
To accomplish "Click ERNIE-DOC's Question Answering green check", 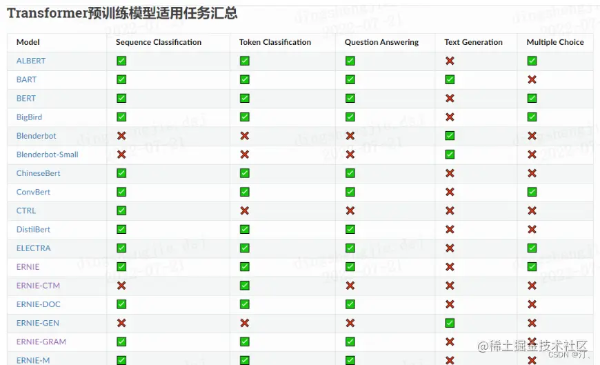I will tap(350, 304).
